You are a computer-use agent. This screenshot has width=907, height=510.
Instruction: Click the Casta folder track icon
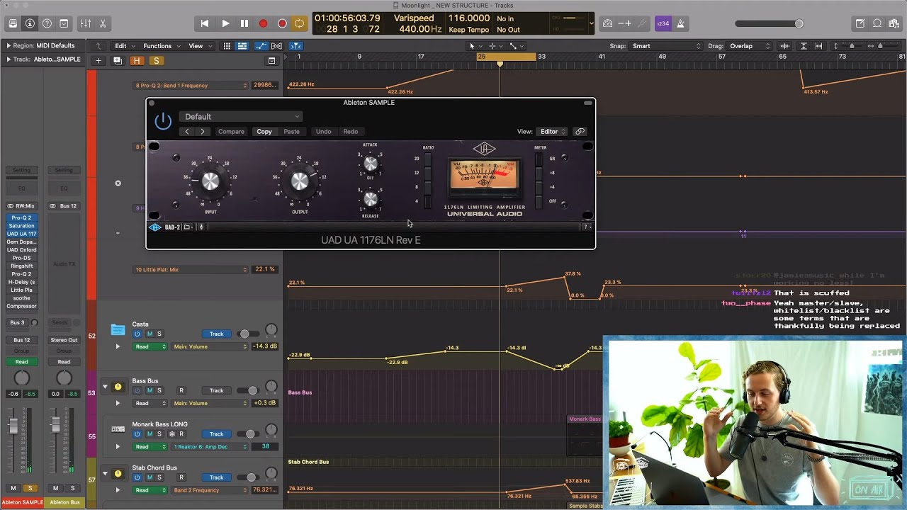point(118,329)
